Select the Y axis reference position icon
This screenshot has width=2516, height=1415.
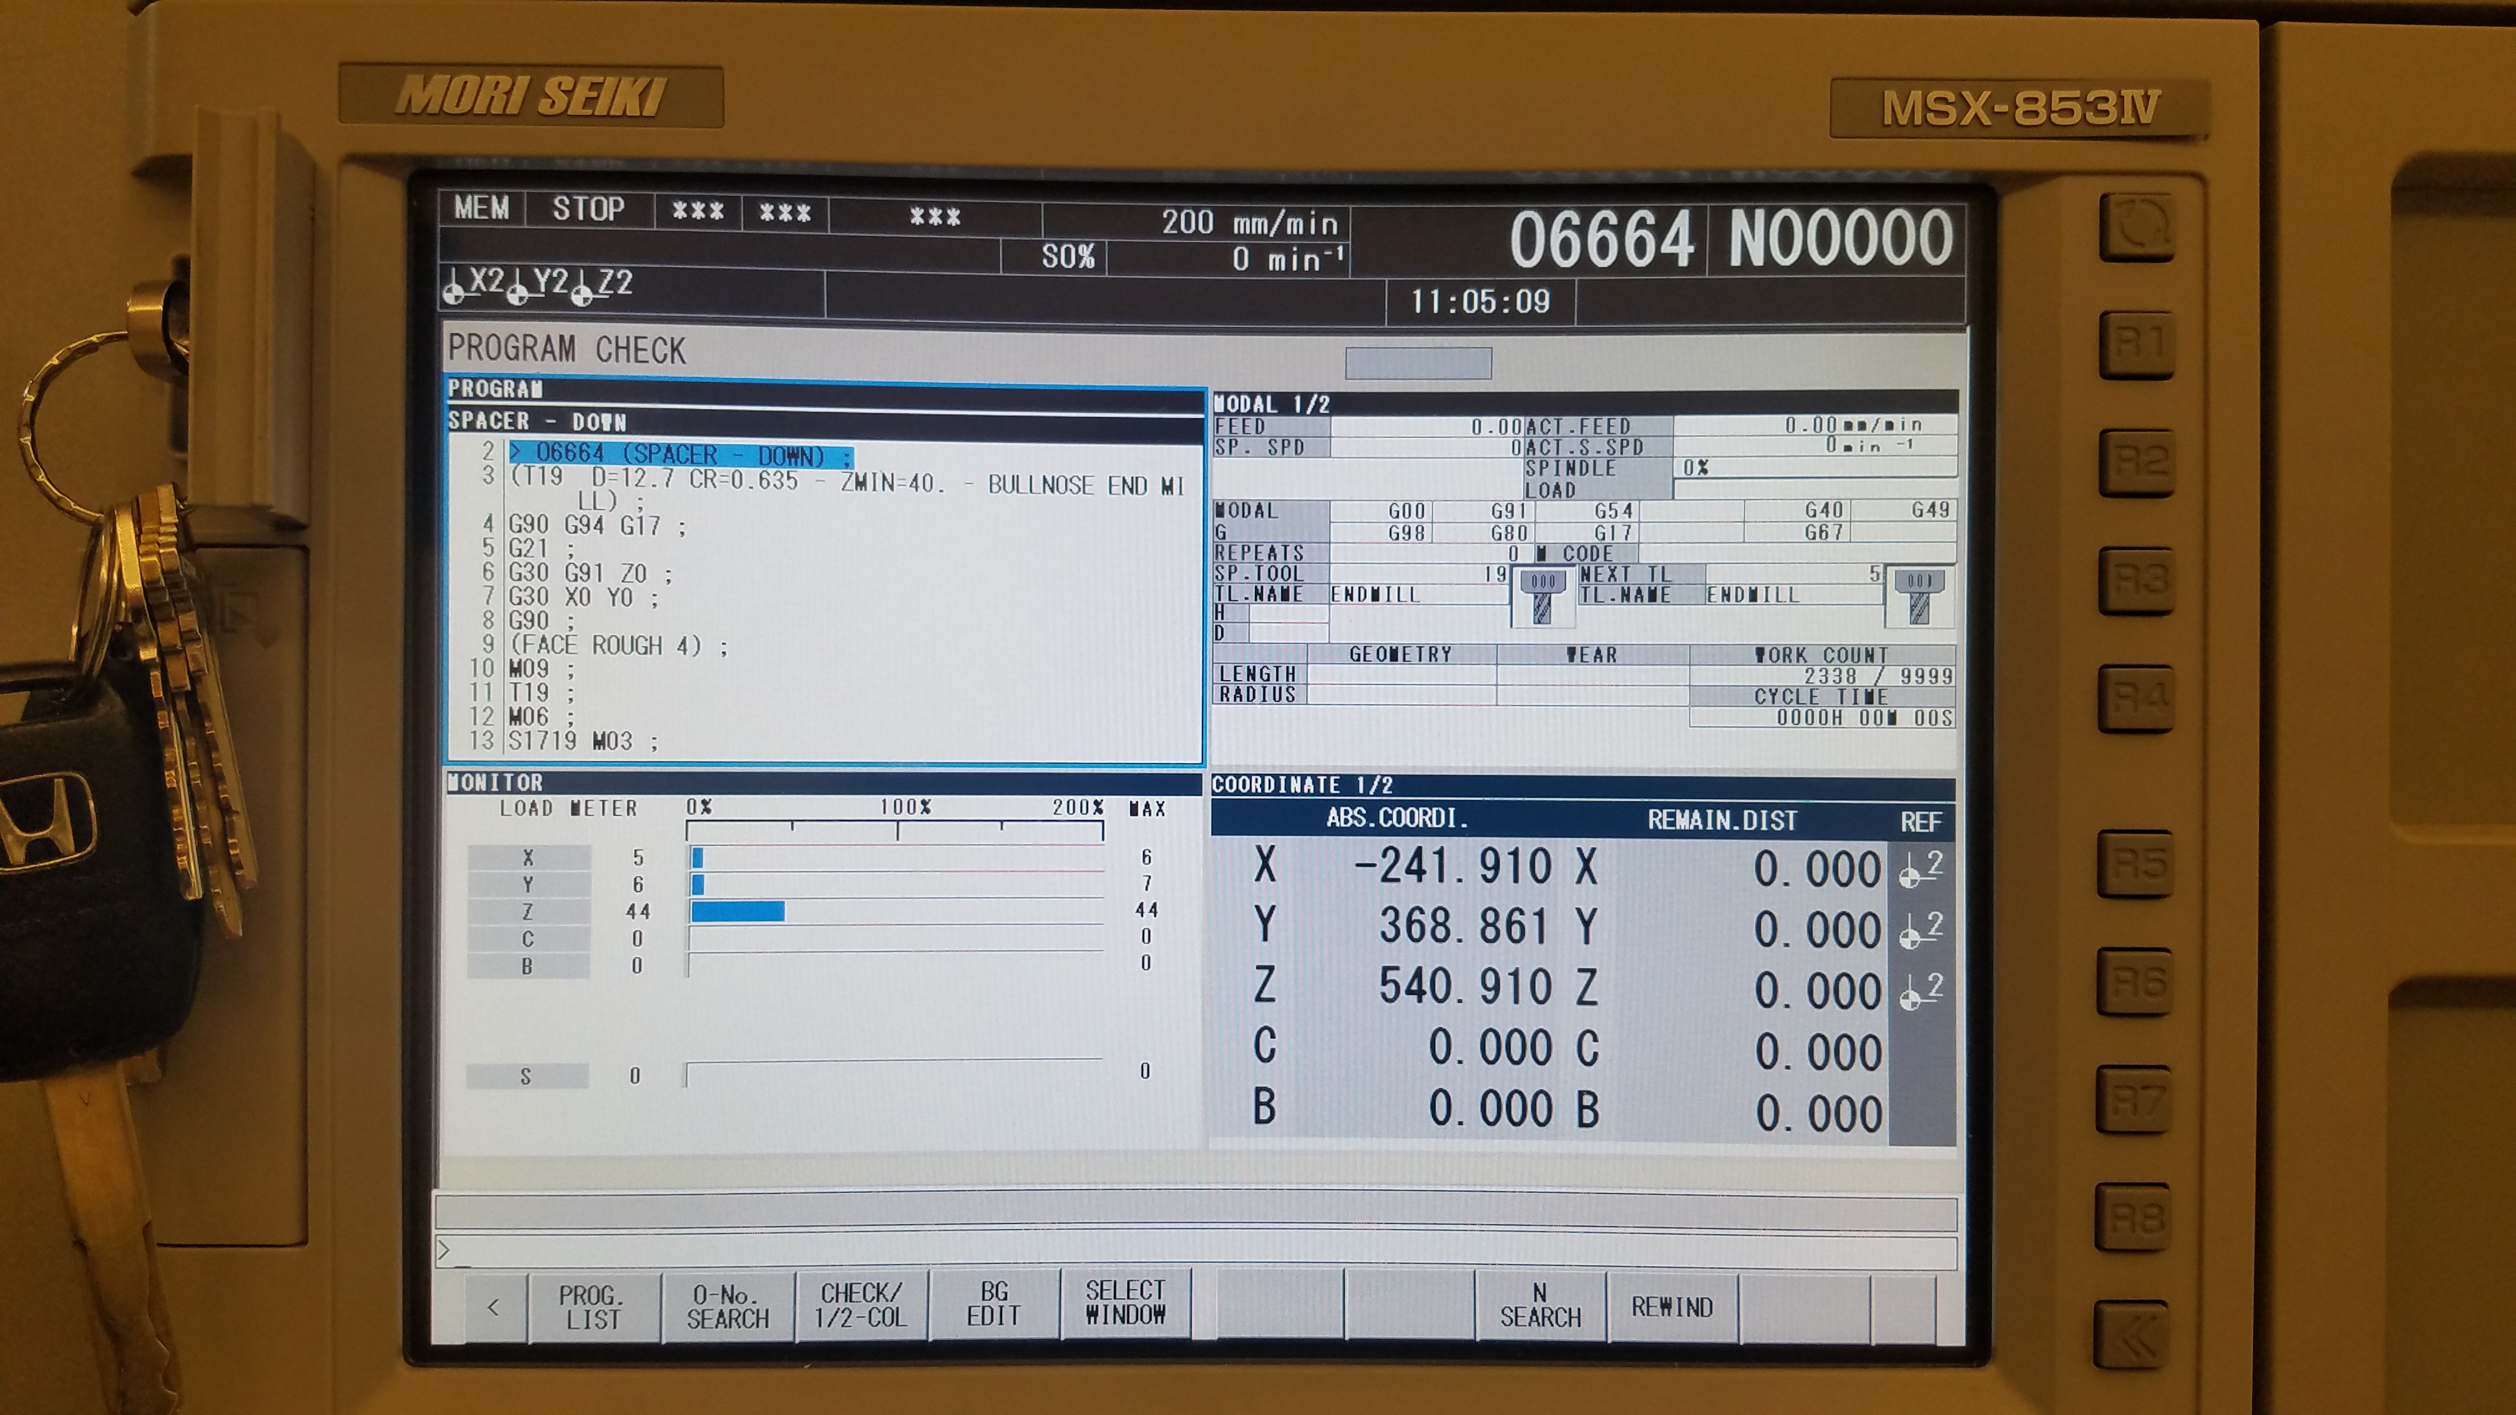point(1920,930)
